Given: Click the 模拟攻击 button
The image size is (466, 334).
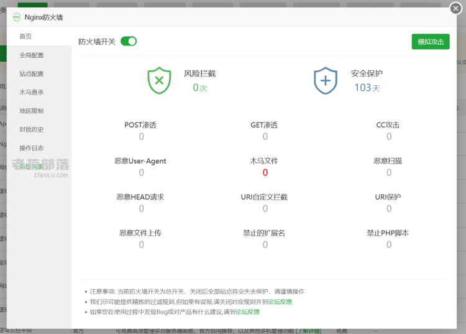Looking at the screenshot, I should pyautogui.click(x=431, y=42).
